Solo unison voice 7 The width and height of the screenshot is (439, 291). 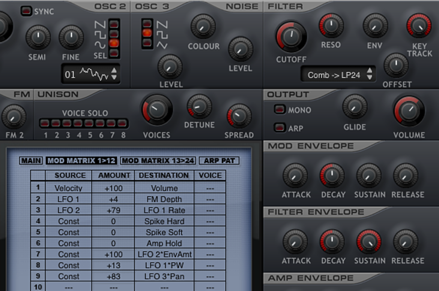point(111,123)
